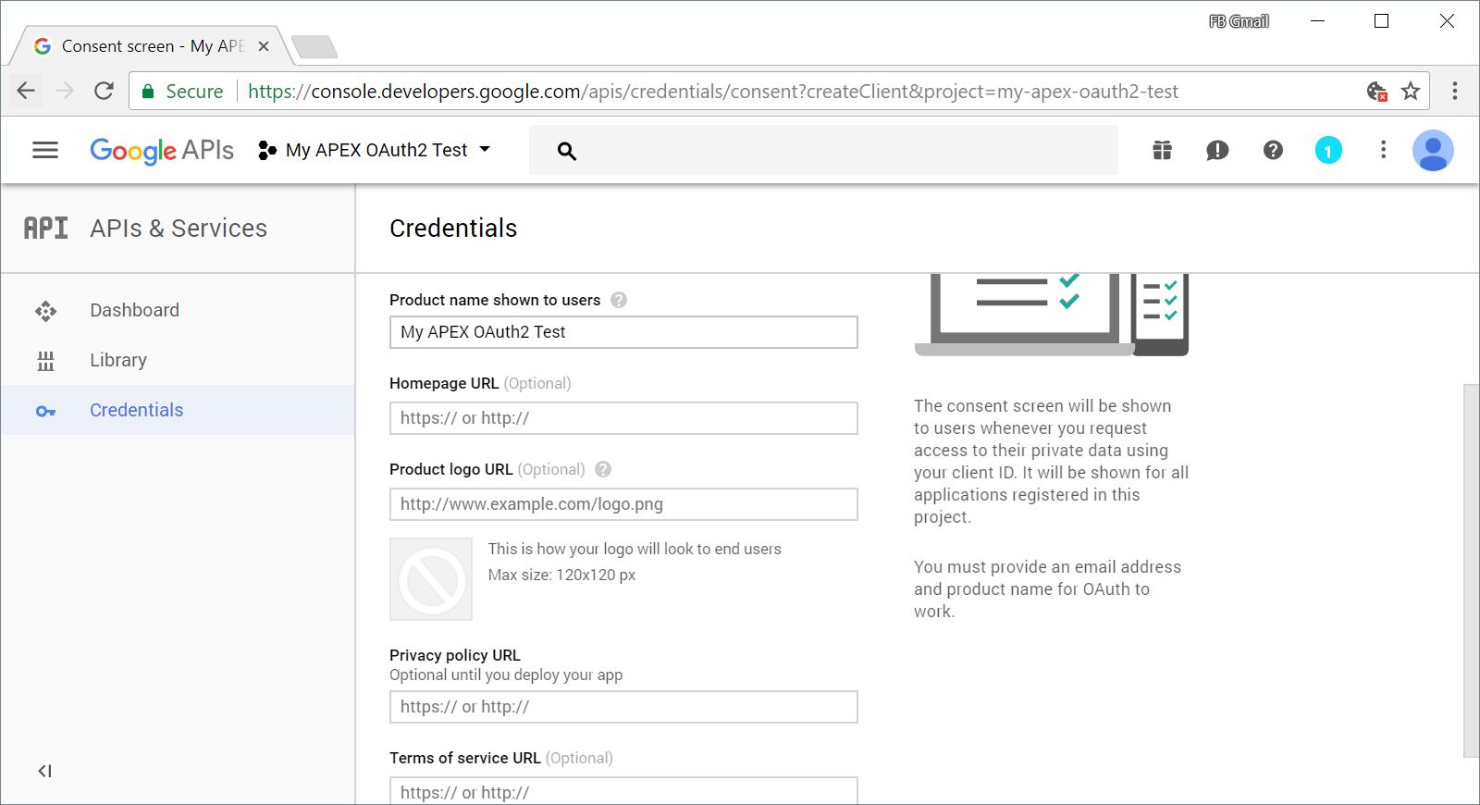Click the APIs & Services header

coord(179,229)
